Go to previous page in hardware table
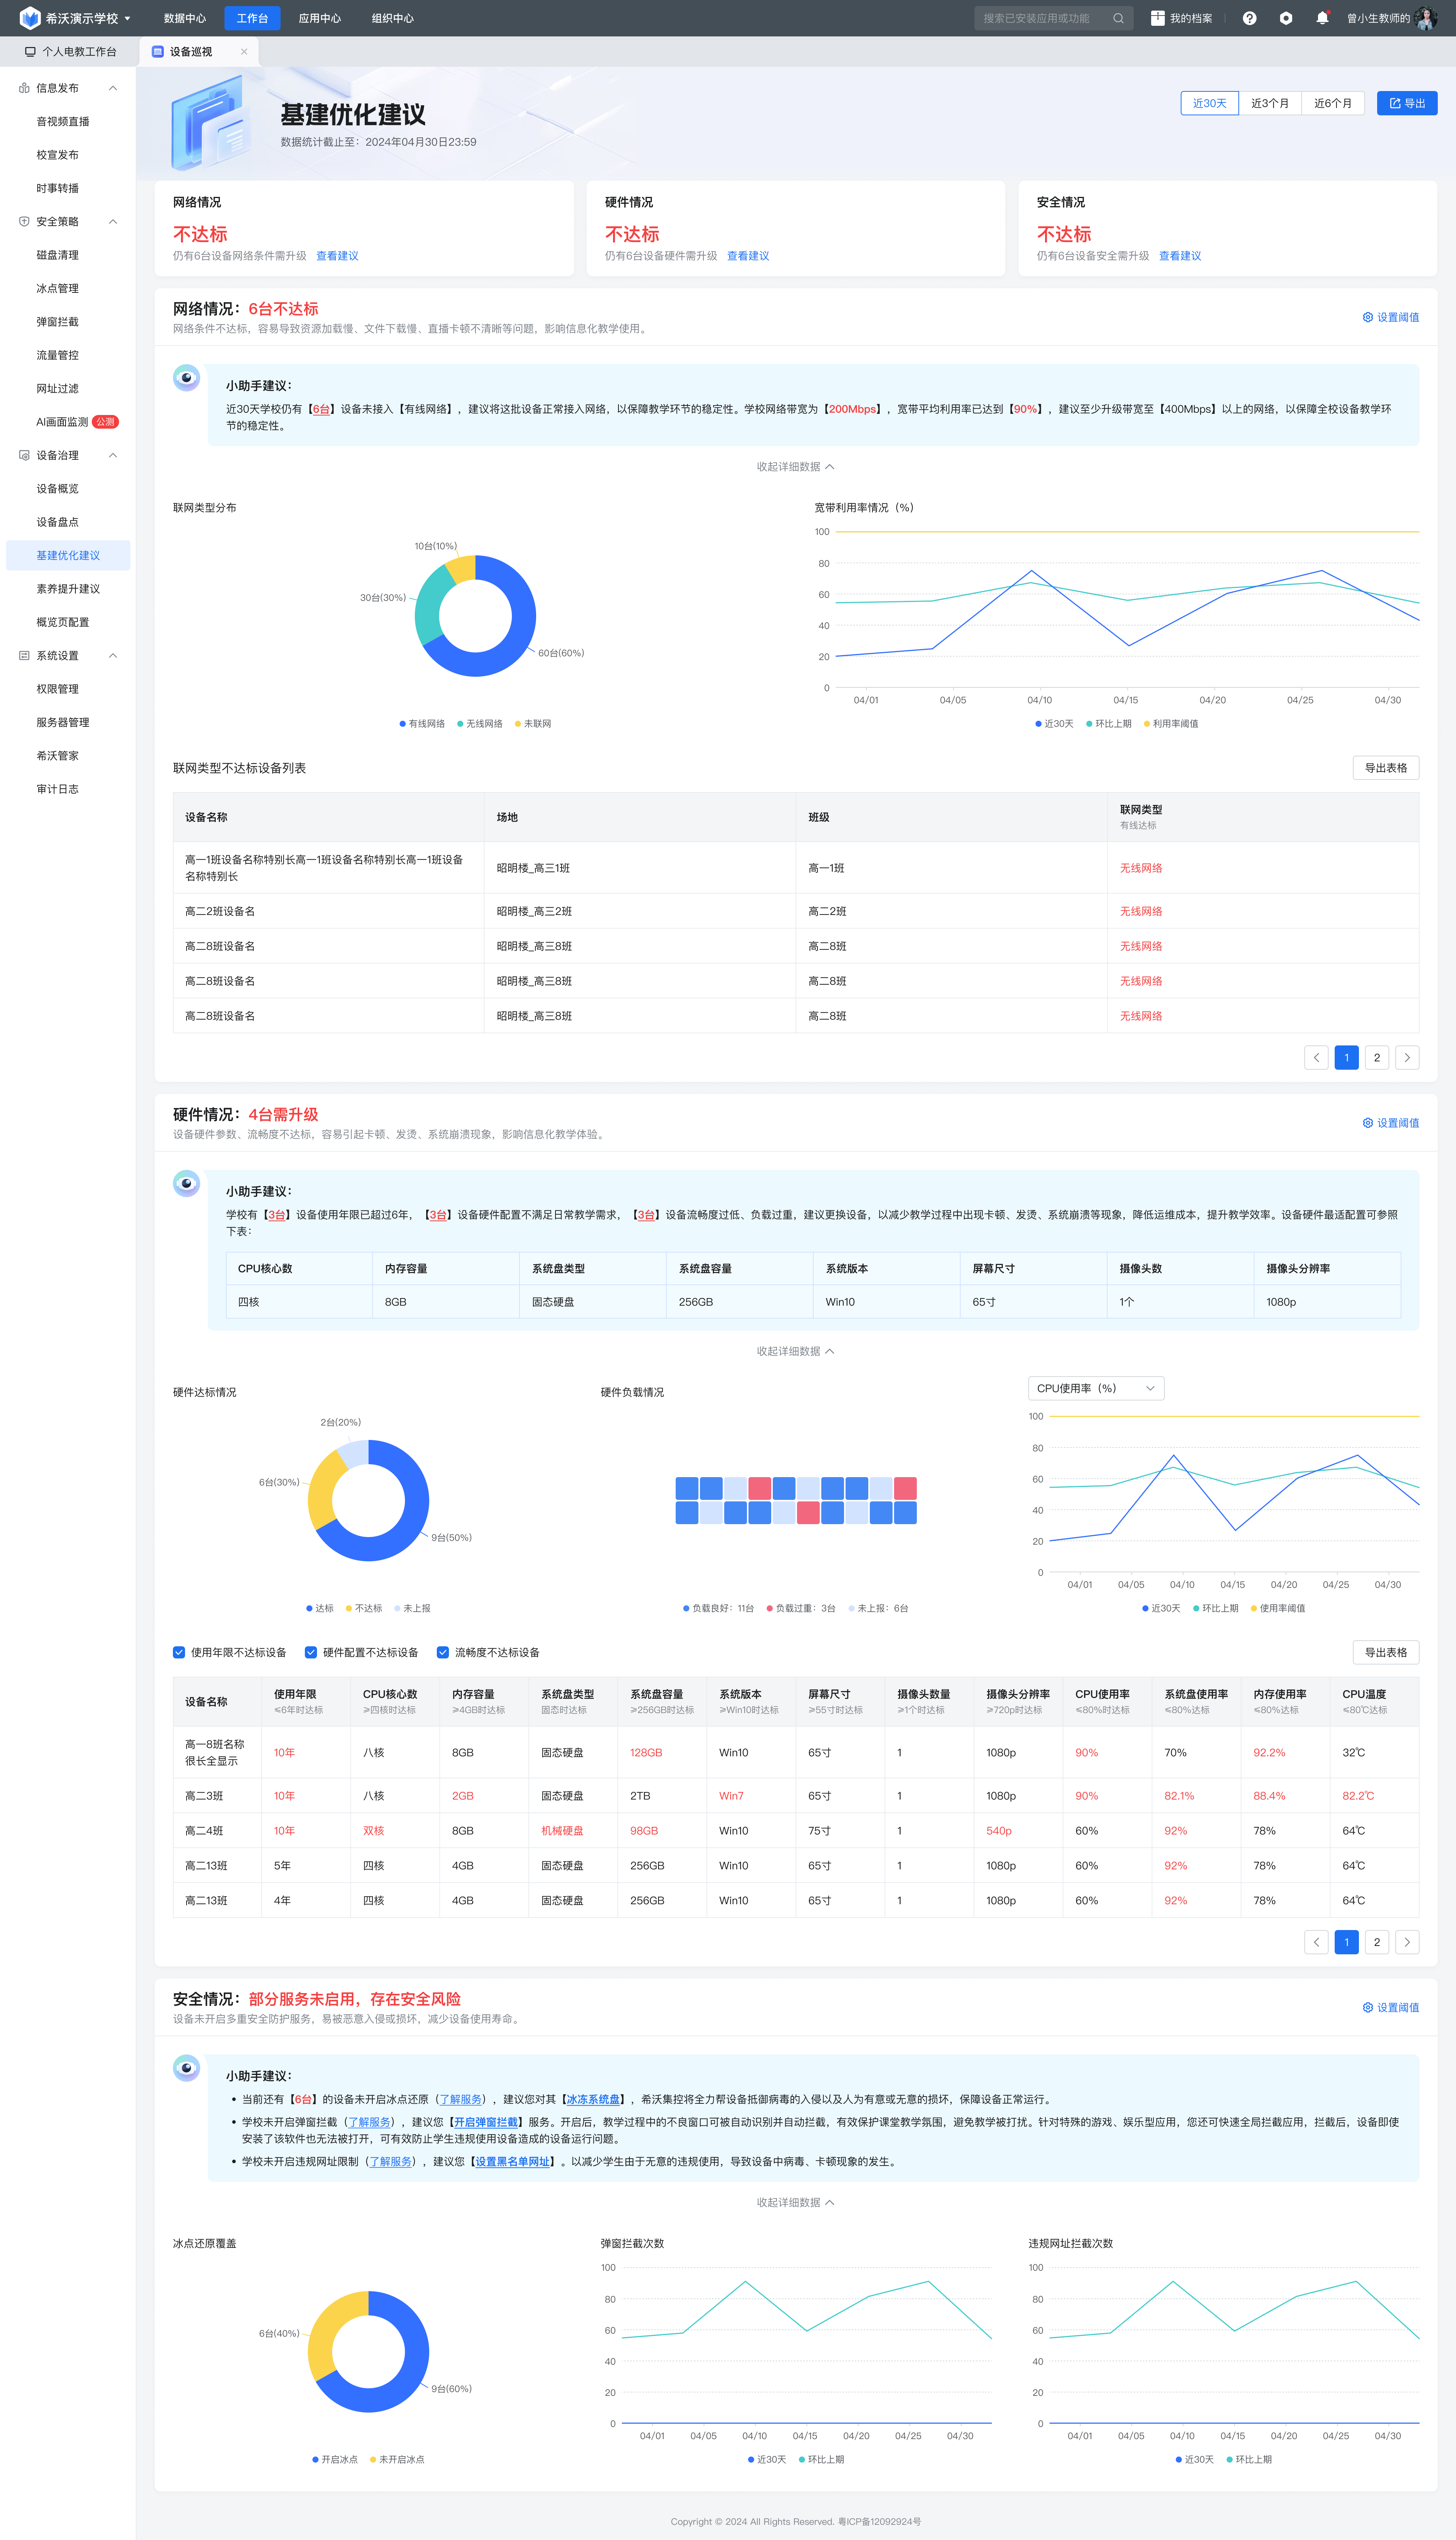 click(1316, 1942)
